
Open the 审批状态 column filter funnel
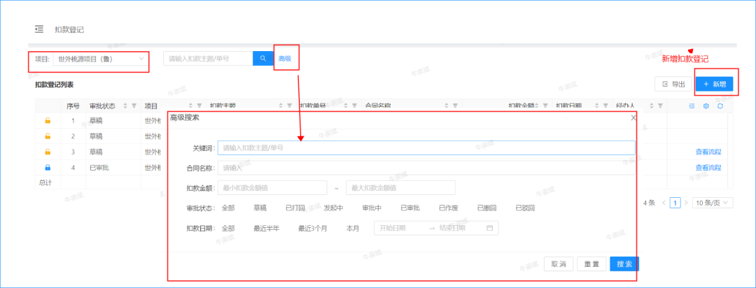(134, 106)
